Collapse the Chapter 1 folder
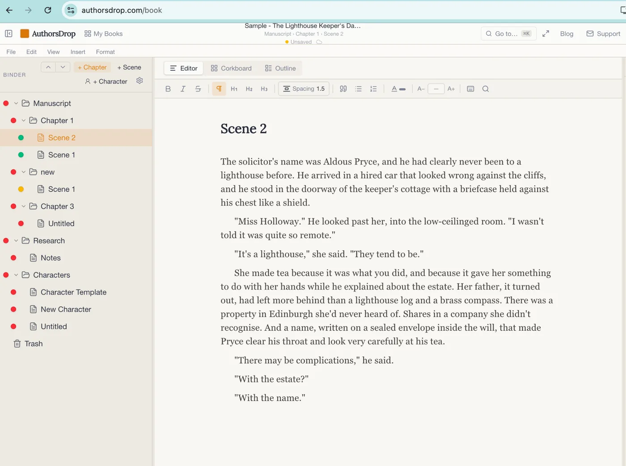The image size is (626, 466). click(x=24, y=121)
